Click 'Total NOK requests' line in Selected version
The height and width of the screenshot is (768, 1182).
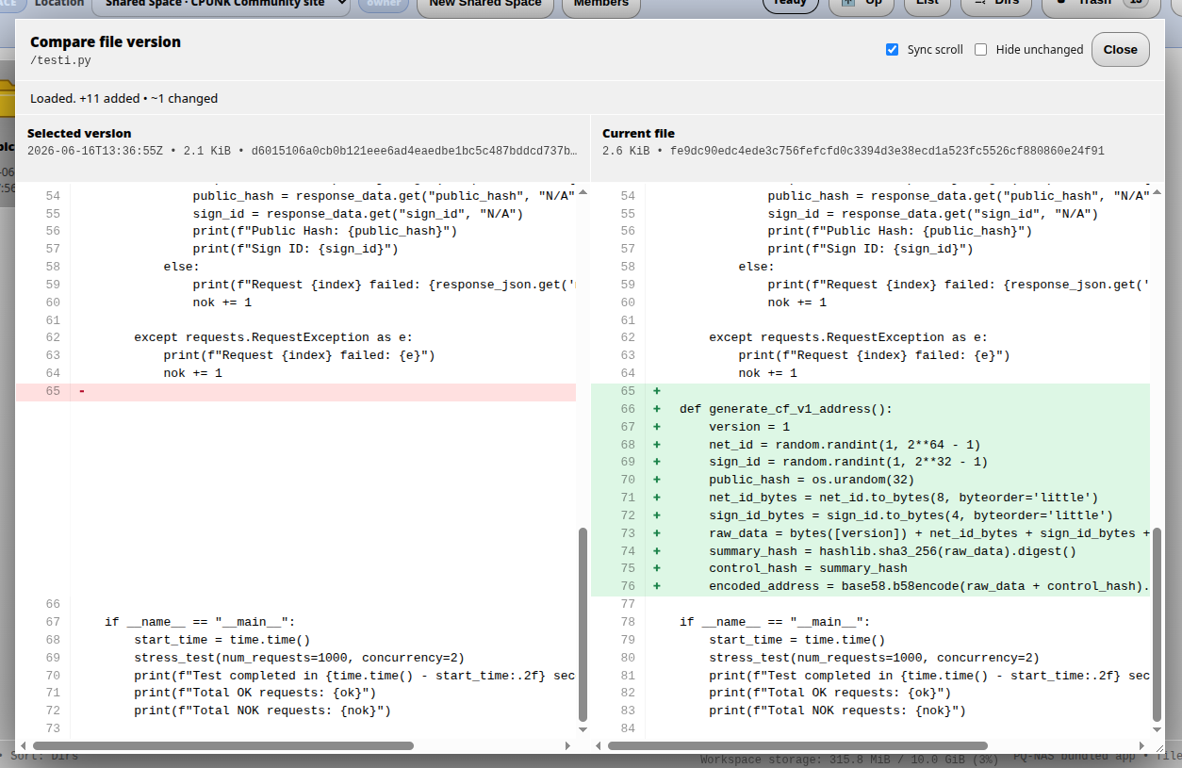(x=262, y=711)
